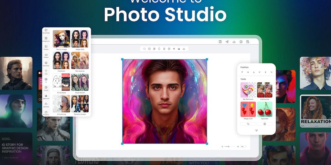Click the Download icon in the top bar
The image size is (331, 165).
pyautogui.click(x=234, y=42)
